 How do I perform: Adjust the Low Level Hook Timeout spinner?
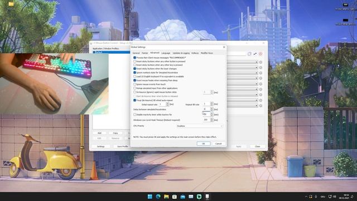(x=212, y=119)
